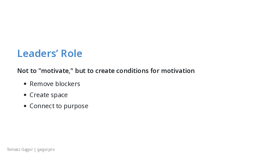Image resolution: width=279 pixels, height=157 pixels.
Task: Click the word "space" in second bullet
Action: [x=60, y=95]
